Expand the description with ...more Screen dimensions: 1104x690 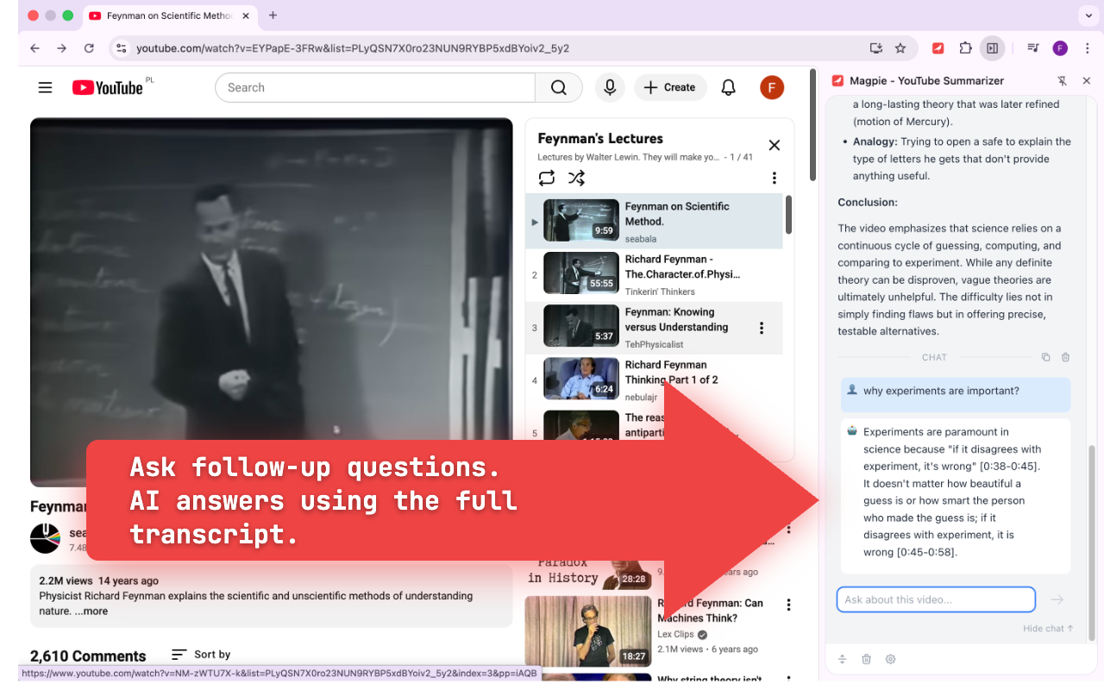[x=91, y=611]
